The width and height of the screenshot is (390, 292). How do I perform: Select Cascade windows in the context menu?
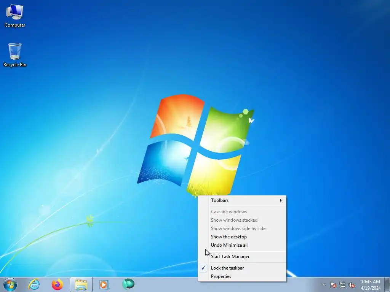point(242,212)
